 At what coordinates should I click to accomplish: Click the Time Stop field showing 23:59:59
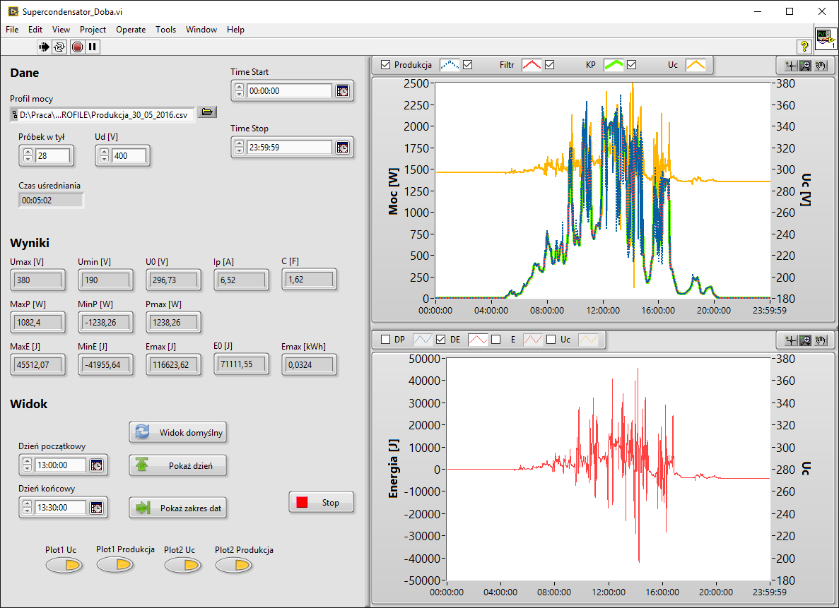click(290, 148)
